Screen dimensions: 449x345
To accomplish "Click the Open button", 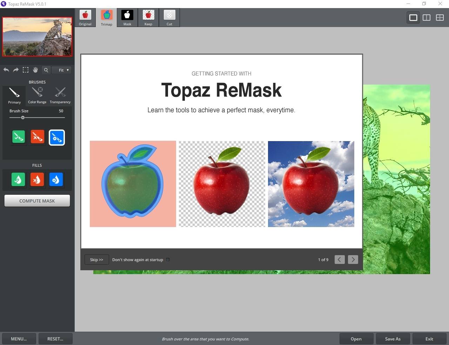I will (x=356, y=339).
